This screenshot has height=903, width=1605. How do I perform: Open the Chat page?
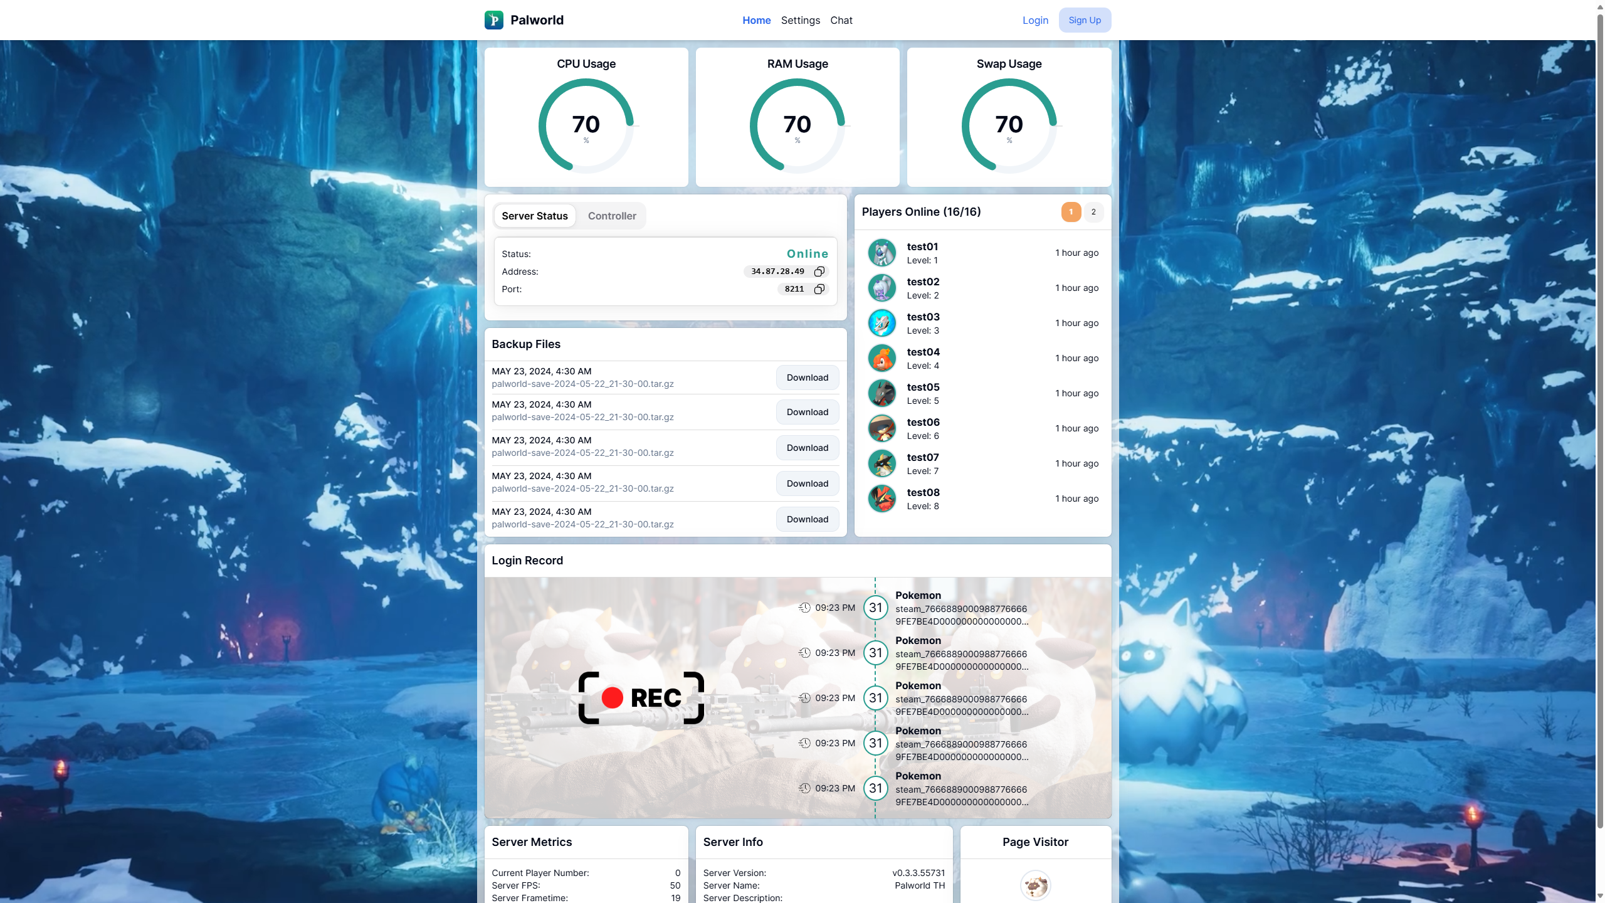[841, 20]
